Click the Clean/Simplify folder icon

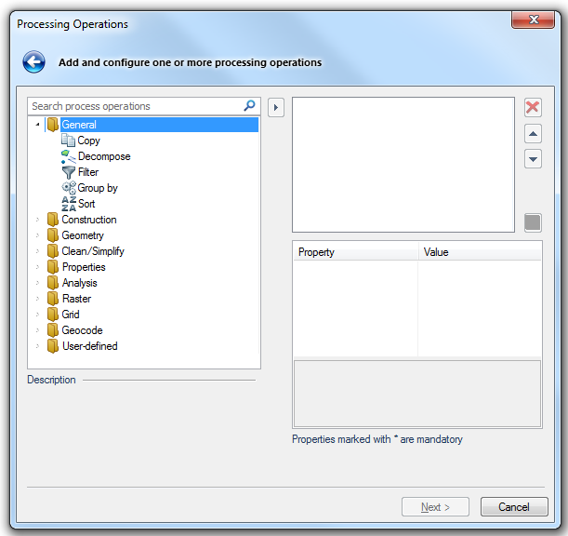[x=53, y=251]
